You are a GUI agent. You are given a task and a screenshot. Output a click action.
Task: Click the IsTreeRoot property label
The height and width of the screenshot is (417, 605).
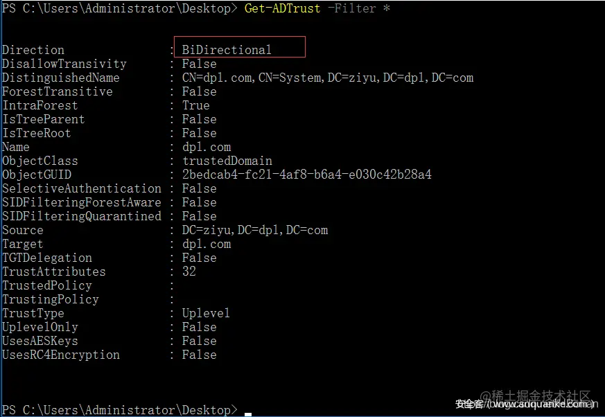click(37, 133)
